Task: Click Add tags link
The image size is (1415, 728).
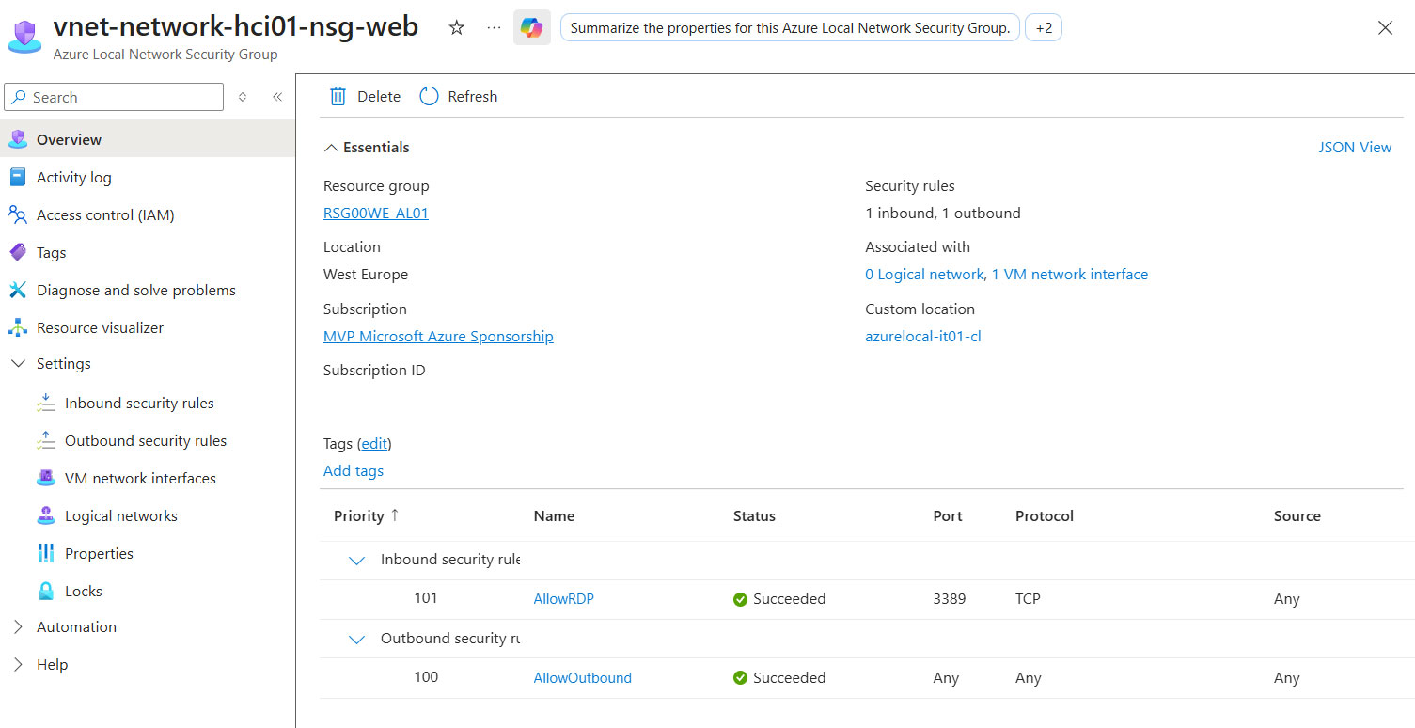Action: coord(354,470)
